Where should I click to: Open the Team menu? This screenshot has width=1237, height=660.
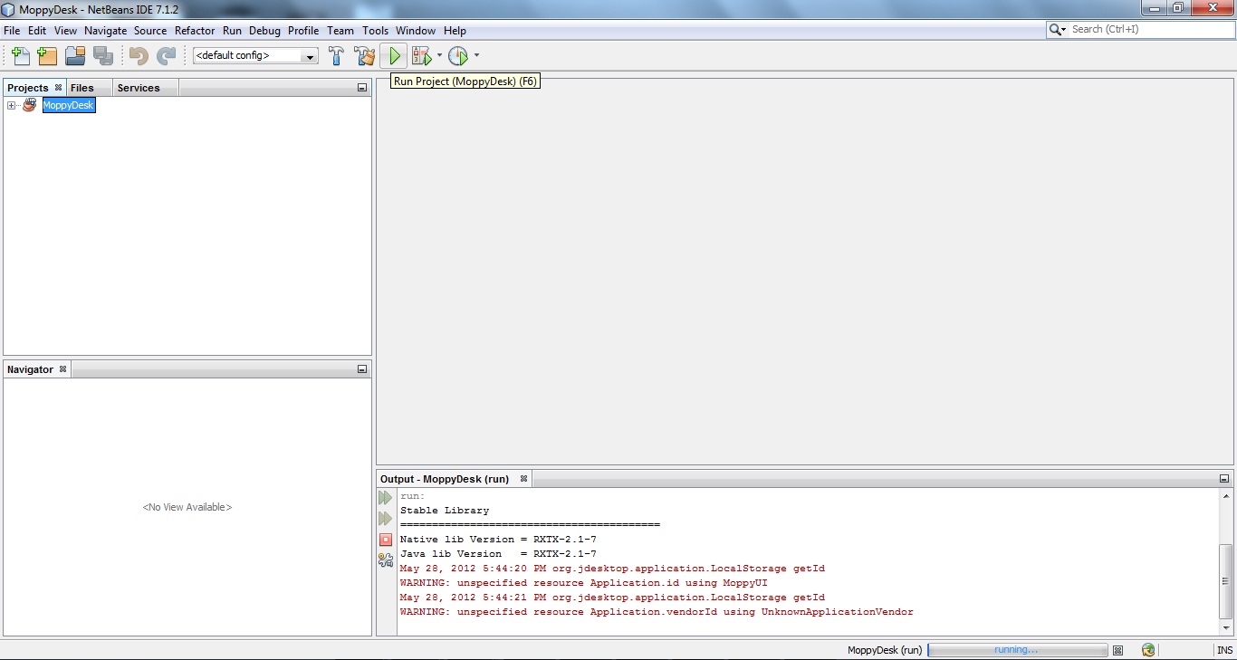point(340,31)
